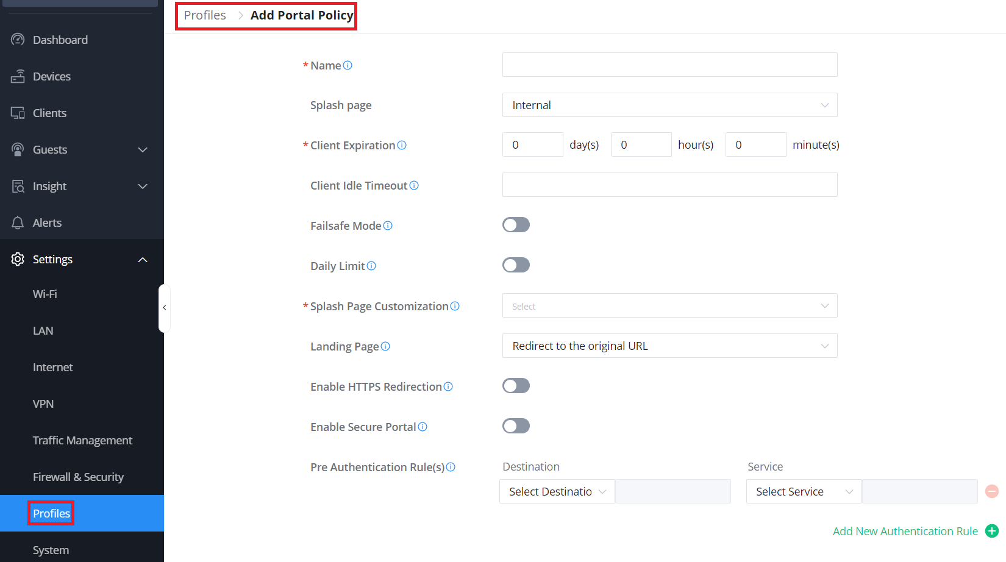Open the Wi-Fi settings menu item
Viewport: 1006px width, 562px height.
[x=45, y=294]
